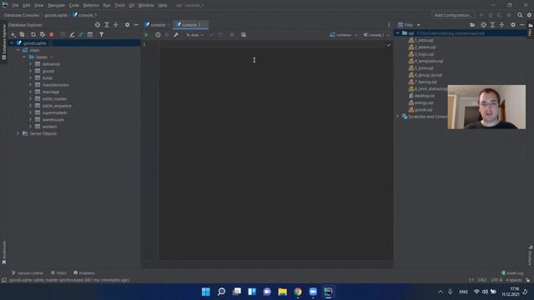Open the schema selector dropdown
The width and height of the screenshot is (534, 300).
click(344, 35)
